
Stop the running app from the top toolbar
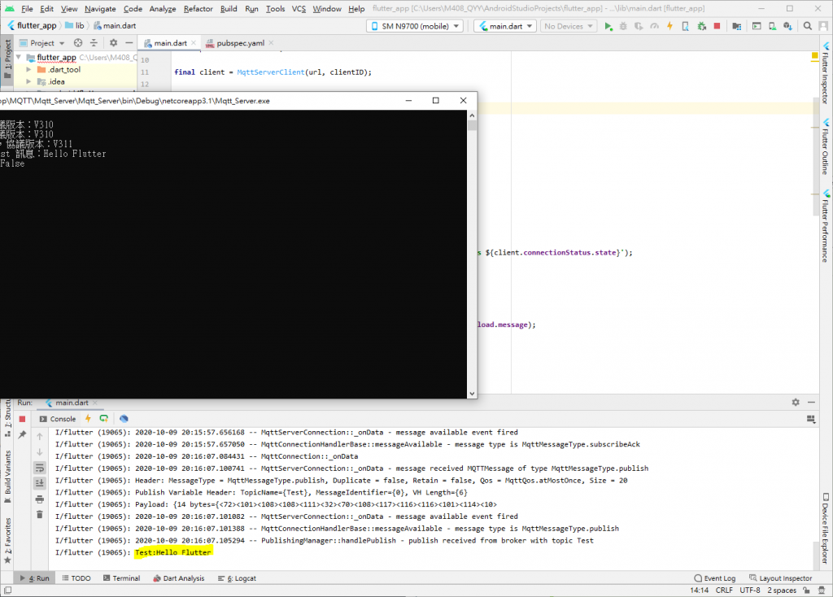717,26
